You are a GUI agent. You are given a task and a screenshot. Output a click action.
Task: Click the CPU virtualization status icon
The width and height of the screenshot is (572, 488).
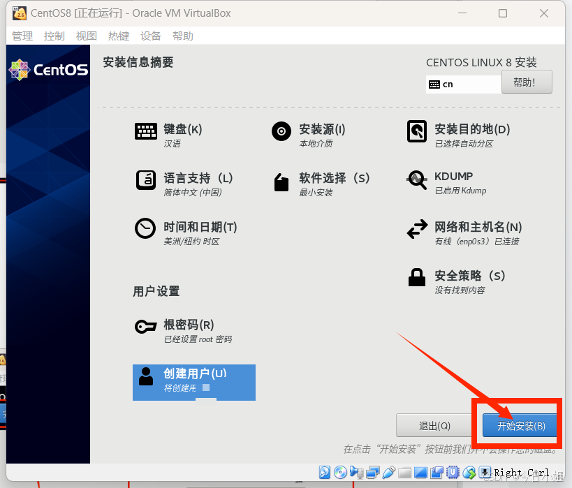coord(453,473)
